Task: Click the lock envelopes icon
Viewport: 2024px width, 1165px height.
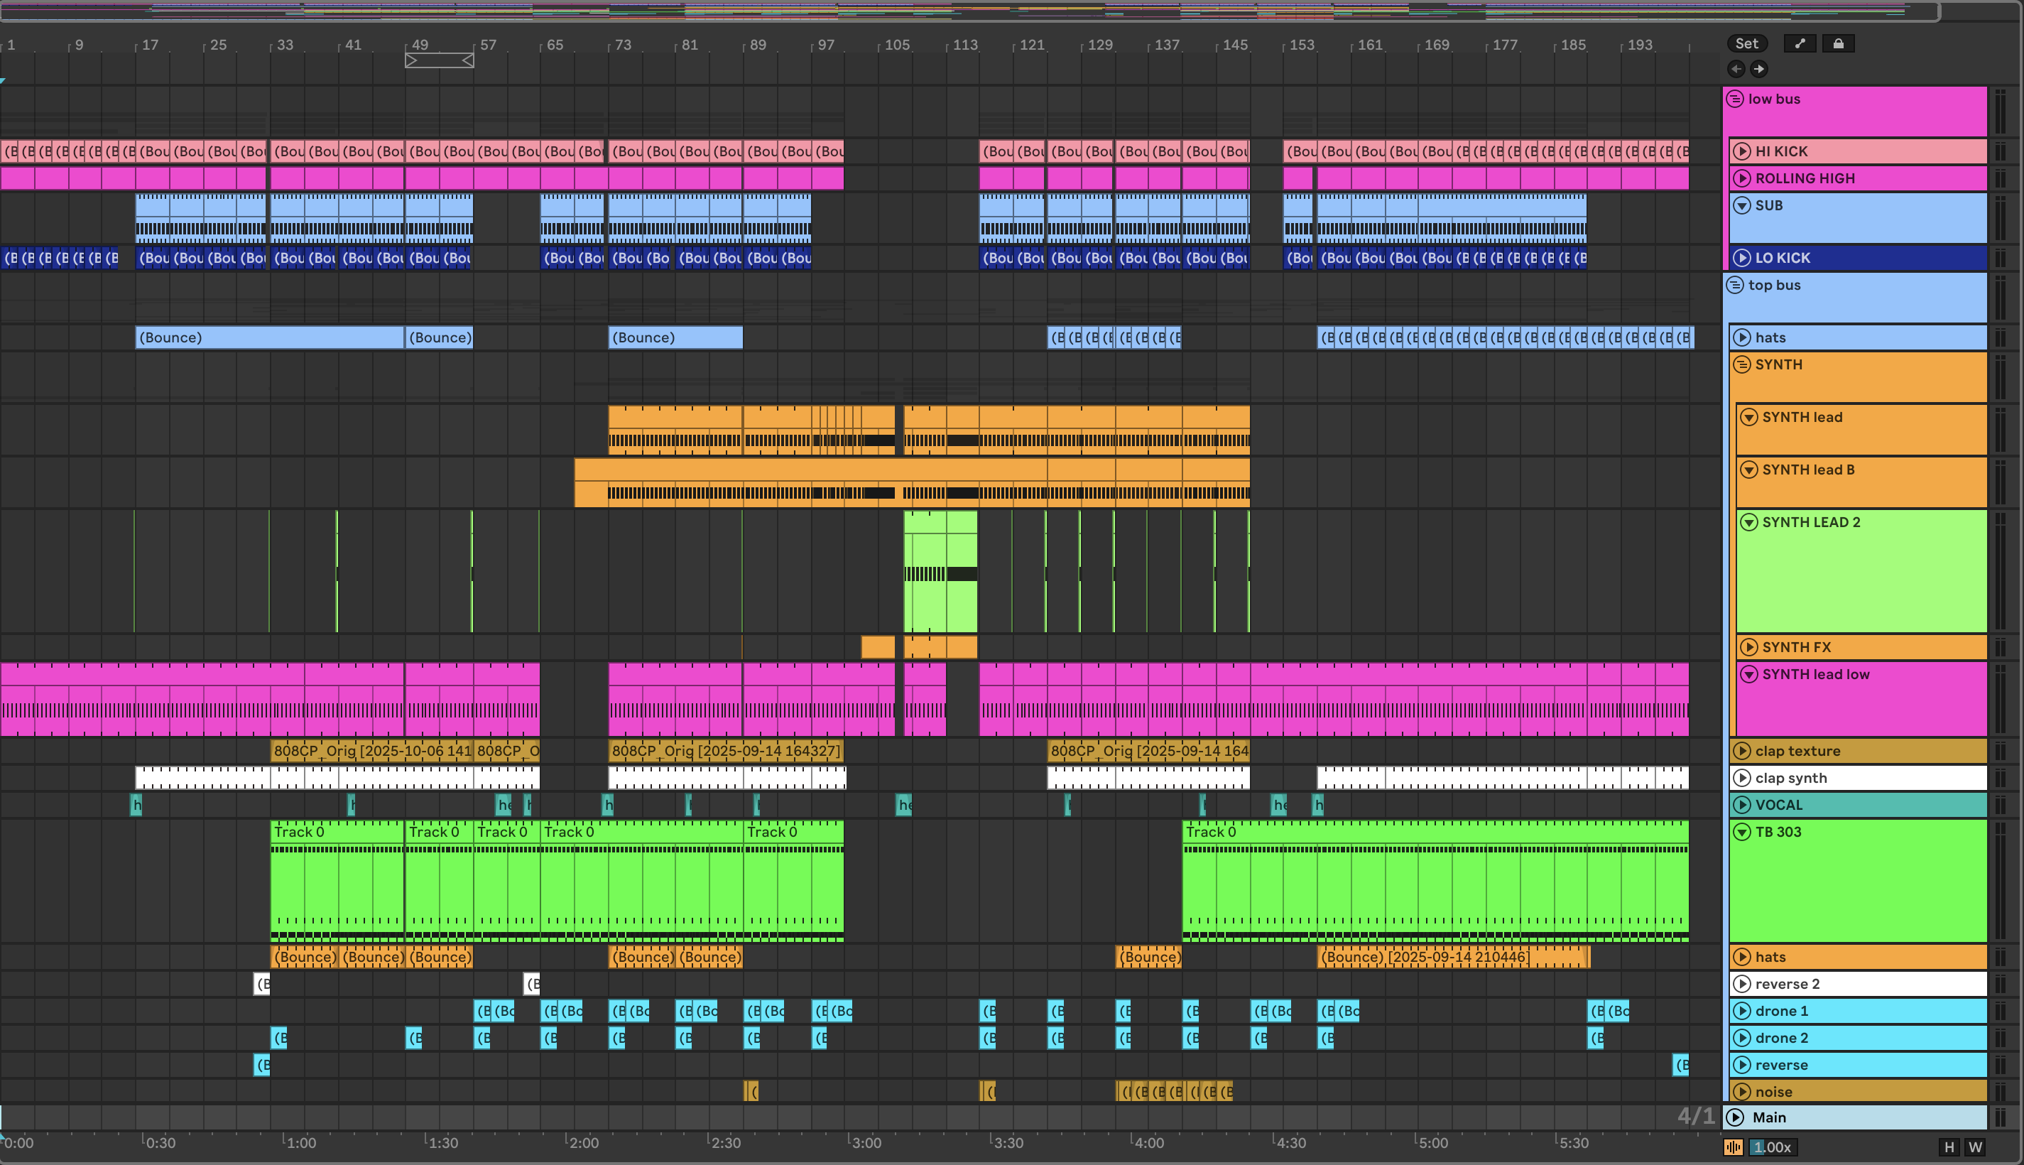Action: pyautogui.click(x=1838, y=43)
